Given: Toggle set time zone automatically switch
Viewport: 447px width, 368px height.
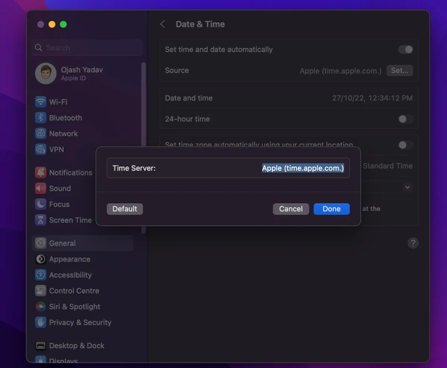Looking at the screenshot, I should pyautogui.click(x=406, y=145).
